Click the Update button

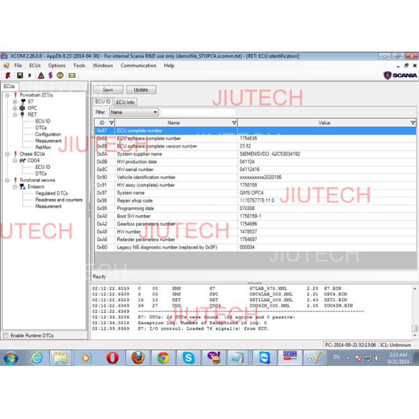tap(140, 89)
